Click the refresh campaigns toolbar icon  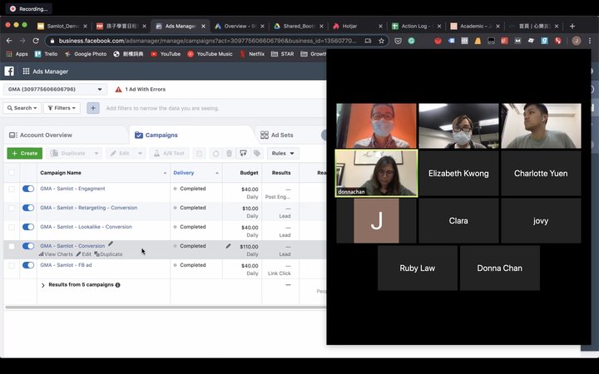[215, 154]
